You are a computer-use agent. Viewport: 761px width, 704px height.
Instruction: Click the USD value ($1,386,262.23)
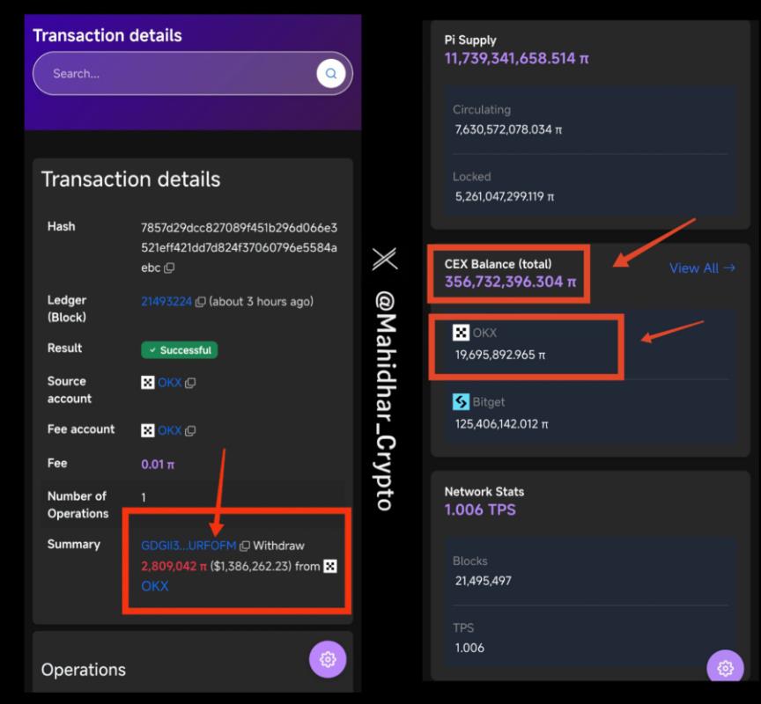click(251, 566)
